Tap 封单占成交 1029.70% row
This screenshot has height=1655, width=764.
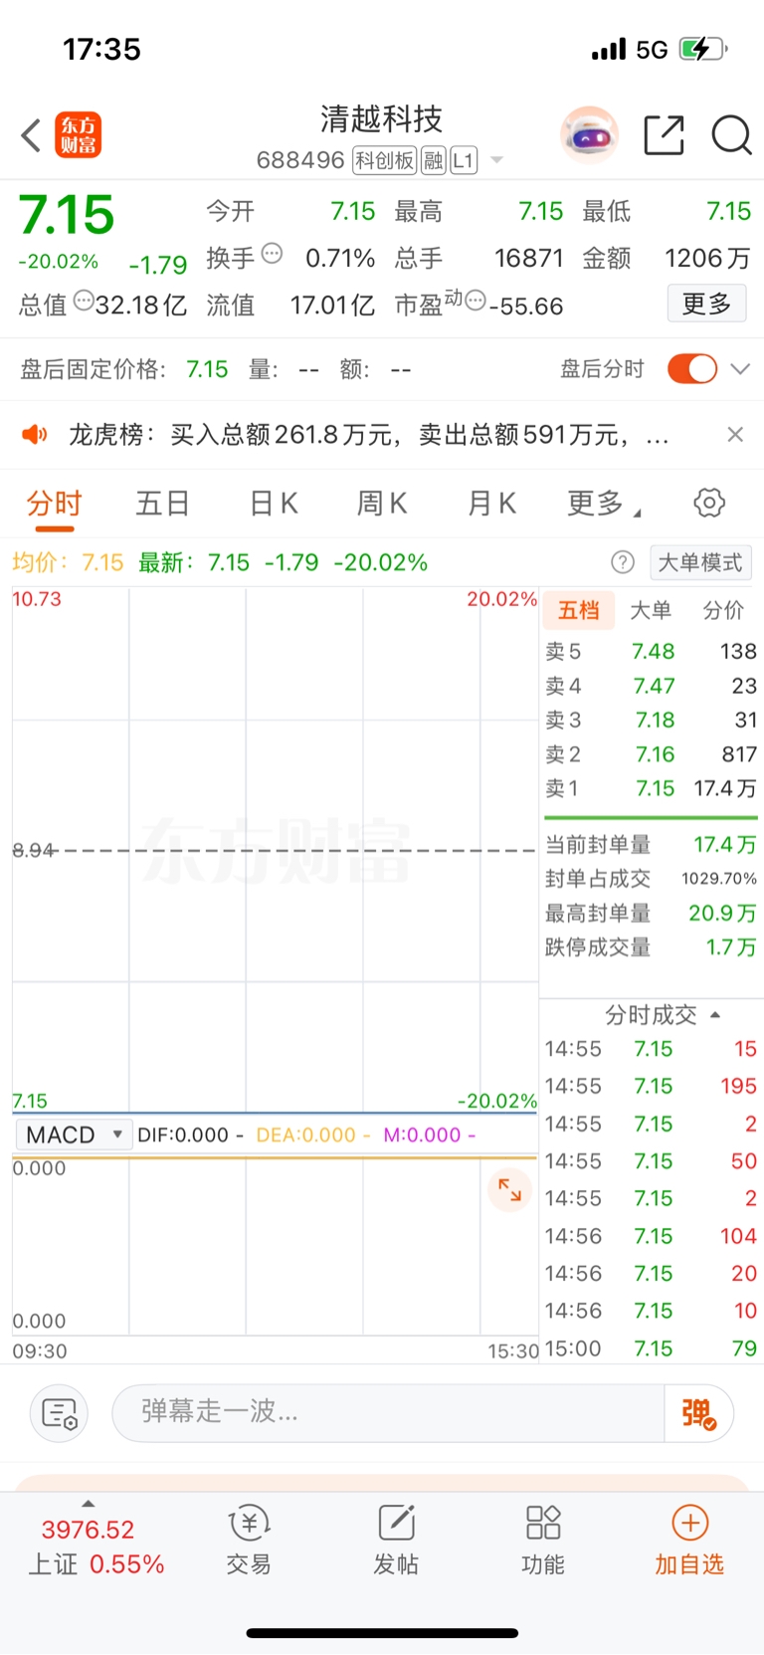[x=651, y=879]
